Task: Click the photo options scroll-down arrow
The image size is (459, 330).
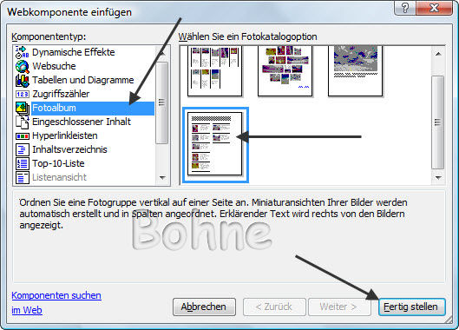Action: point(438,178)
